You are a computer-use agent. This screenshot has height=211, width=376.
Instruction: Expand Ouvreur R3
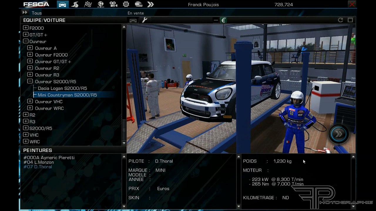30,75
